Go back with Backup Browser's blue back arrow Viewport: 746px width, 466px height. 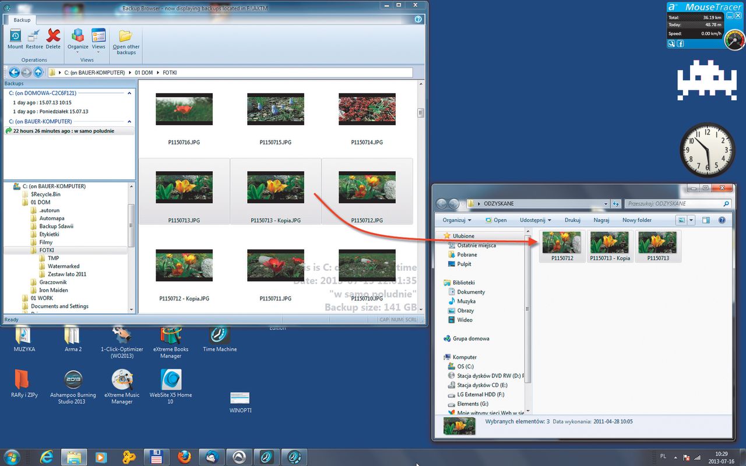pyautogui.click(x=14, y=73)
